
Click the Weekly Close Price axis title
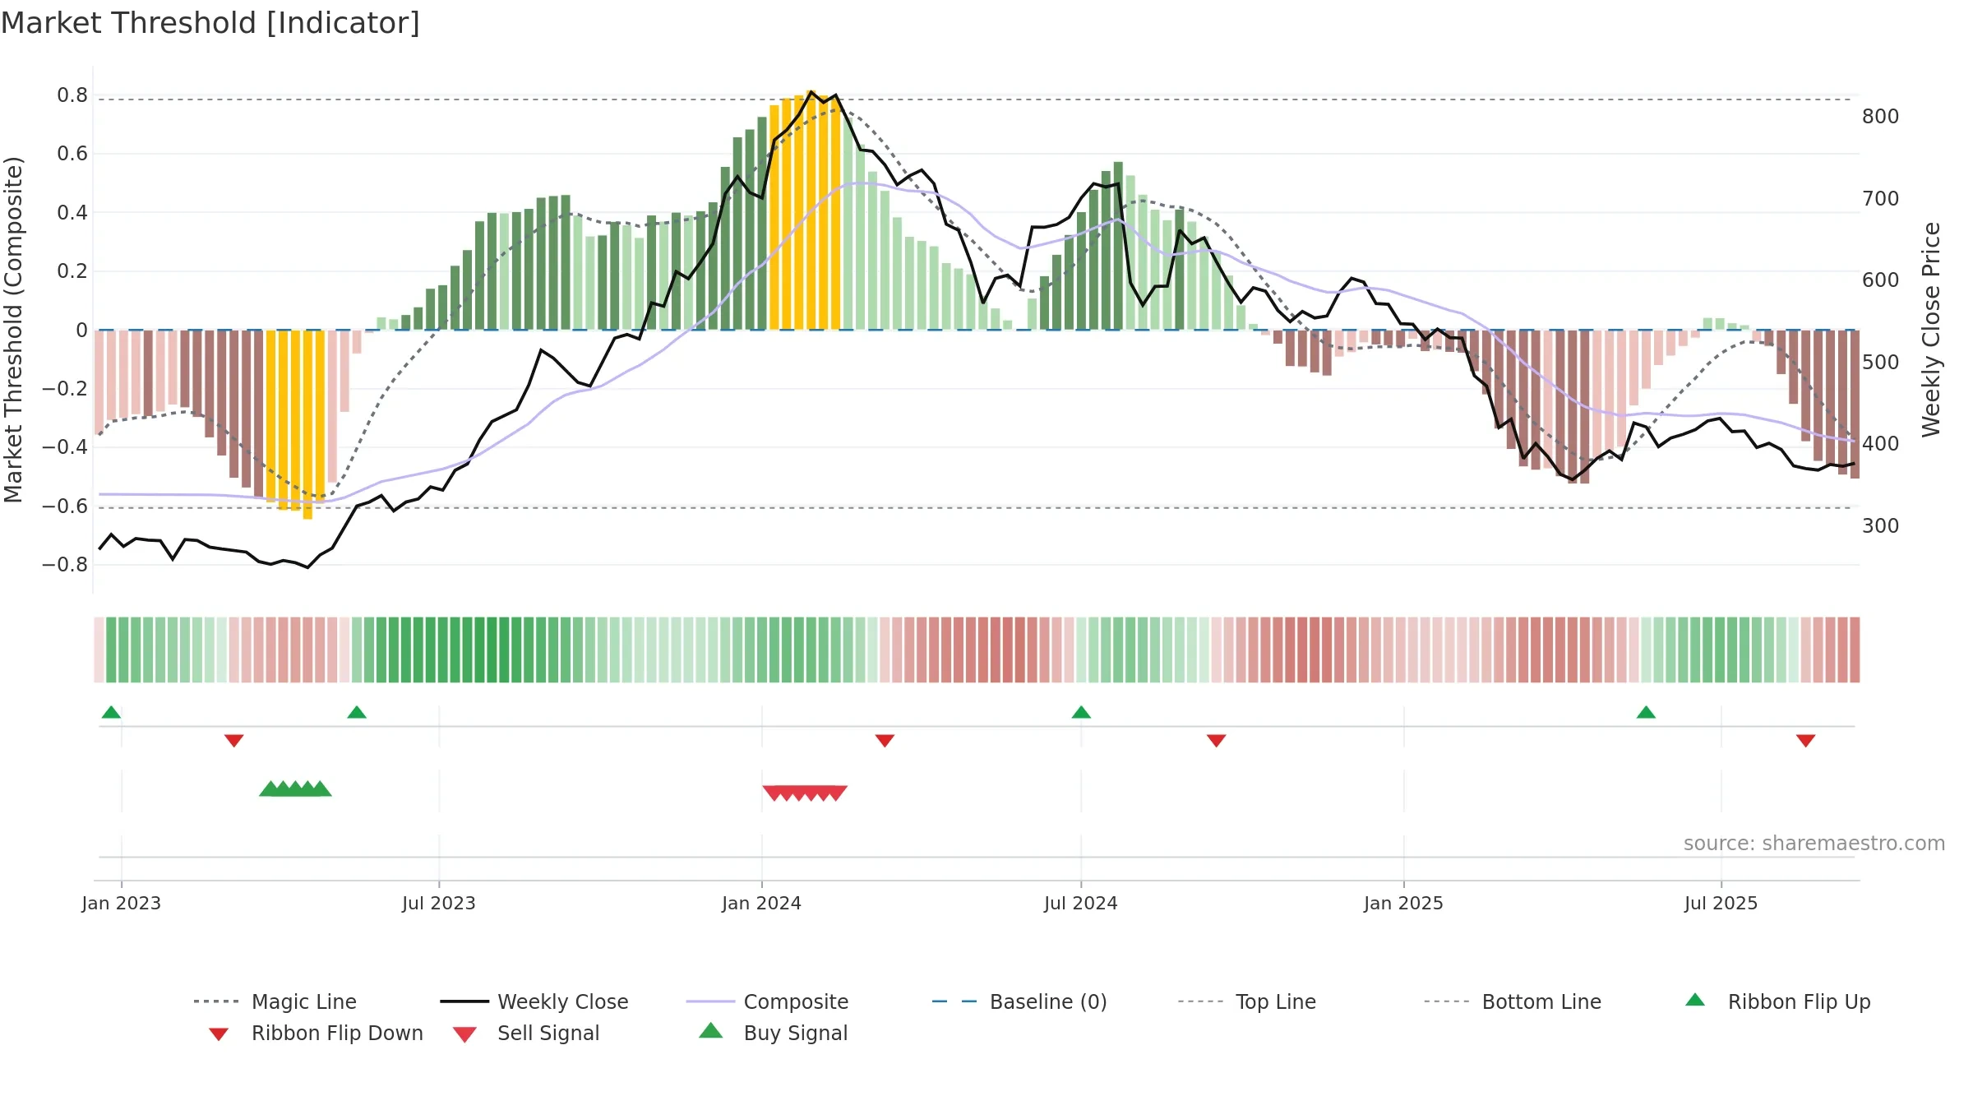tap(1930, 329)
